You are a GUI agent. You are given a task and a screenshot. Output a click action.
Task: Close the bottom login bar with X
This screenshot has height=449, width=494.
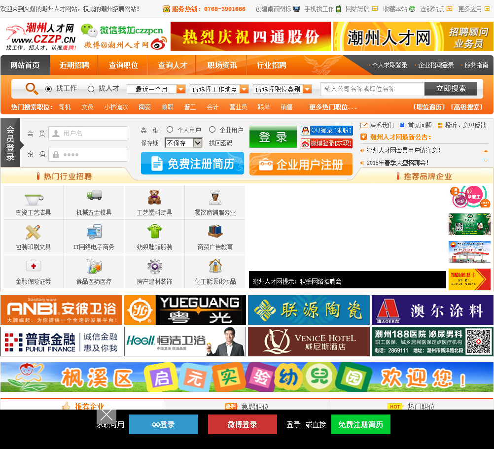click(x=106, y=416)
